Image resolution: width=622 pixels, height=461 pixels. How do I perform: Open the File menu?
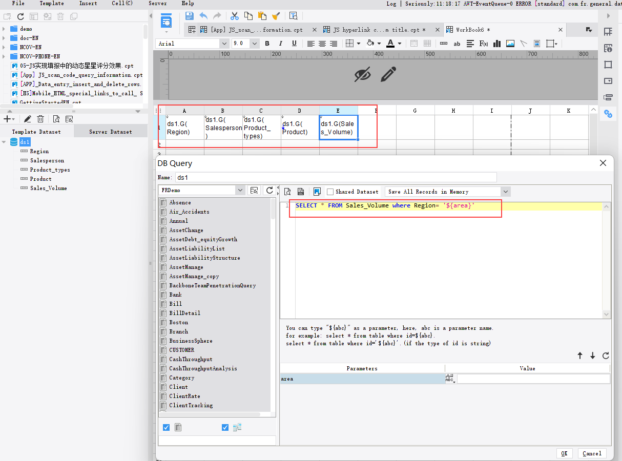[18, 3]
